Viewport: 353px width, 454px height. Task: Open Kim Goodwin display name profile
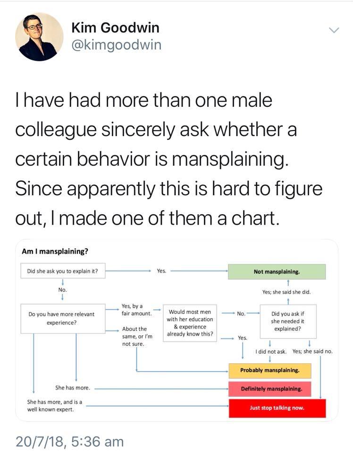point(115,28)
